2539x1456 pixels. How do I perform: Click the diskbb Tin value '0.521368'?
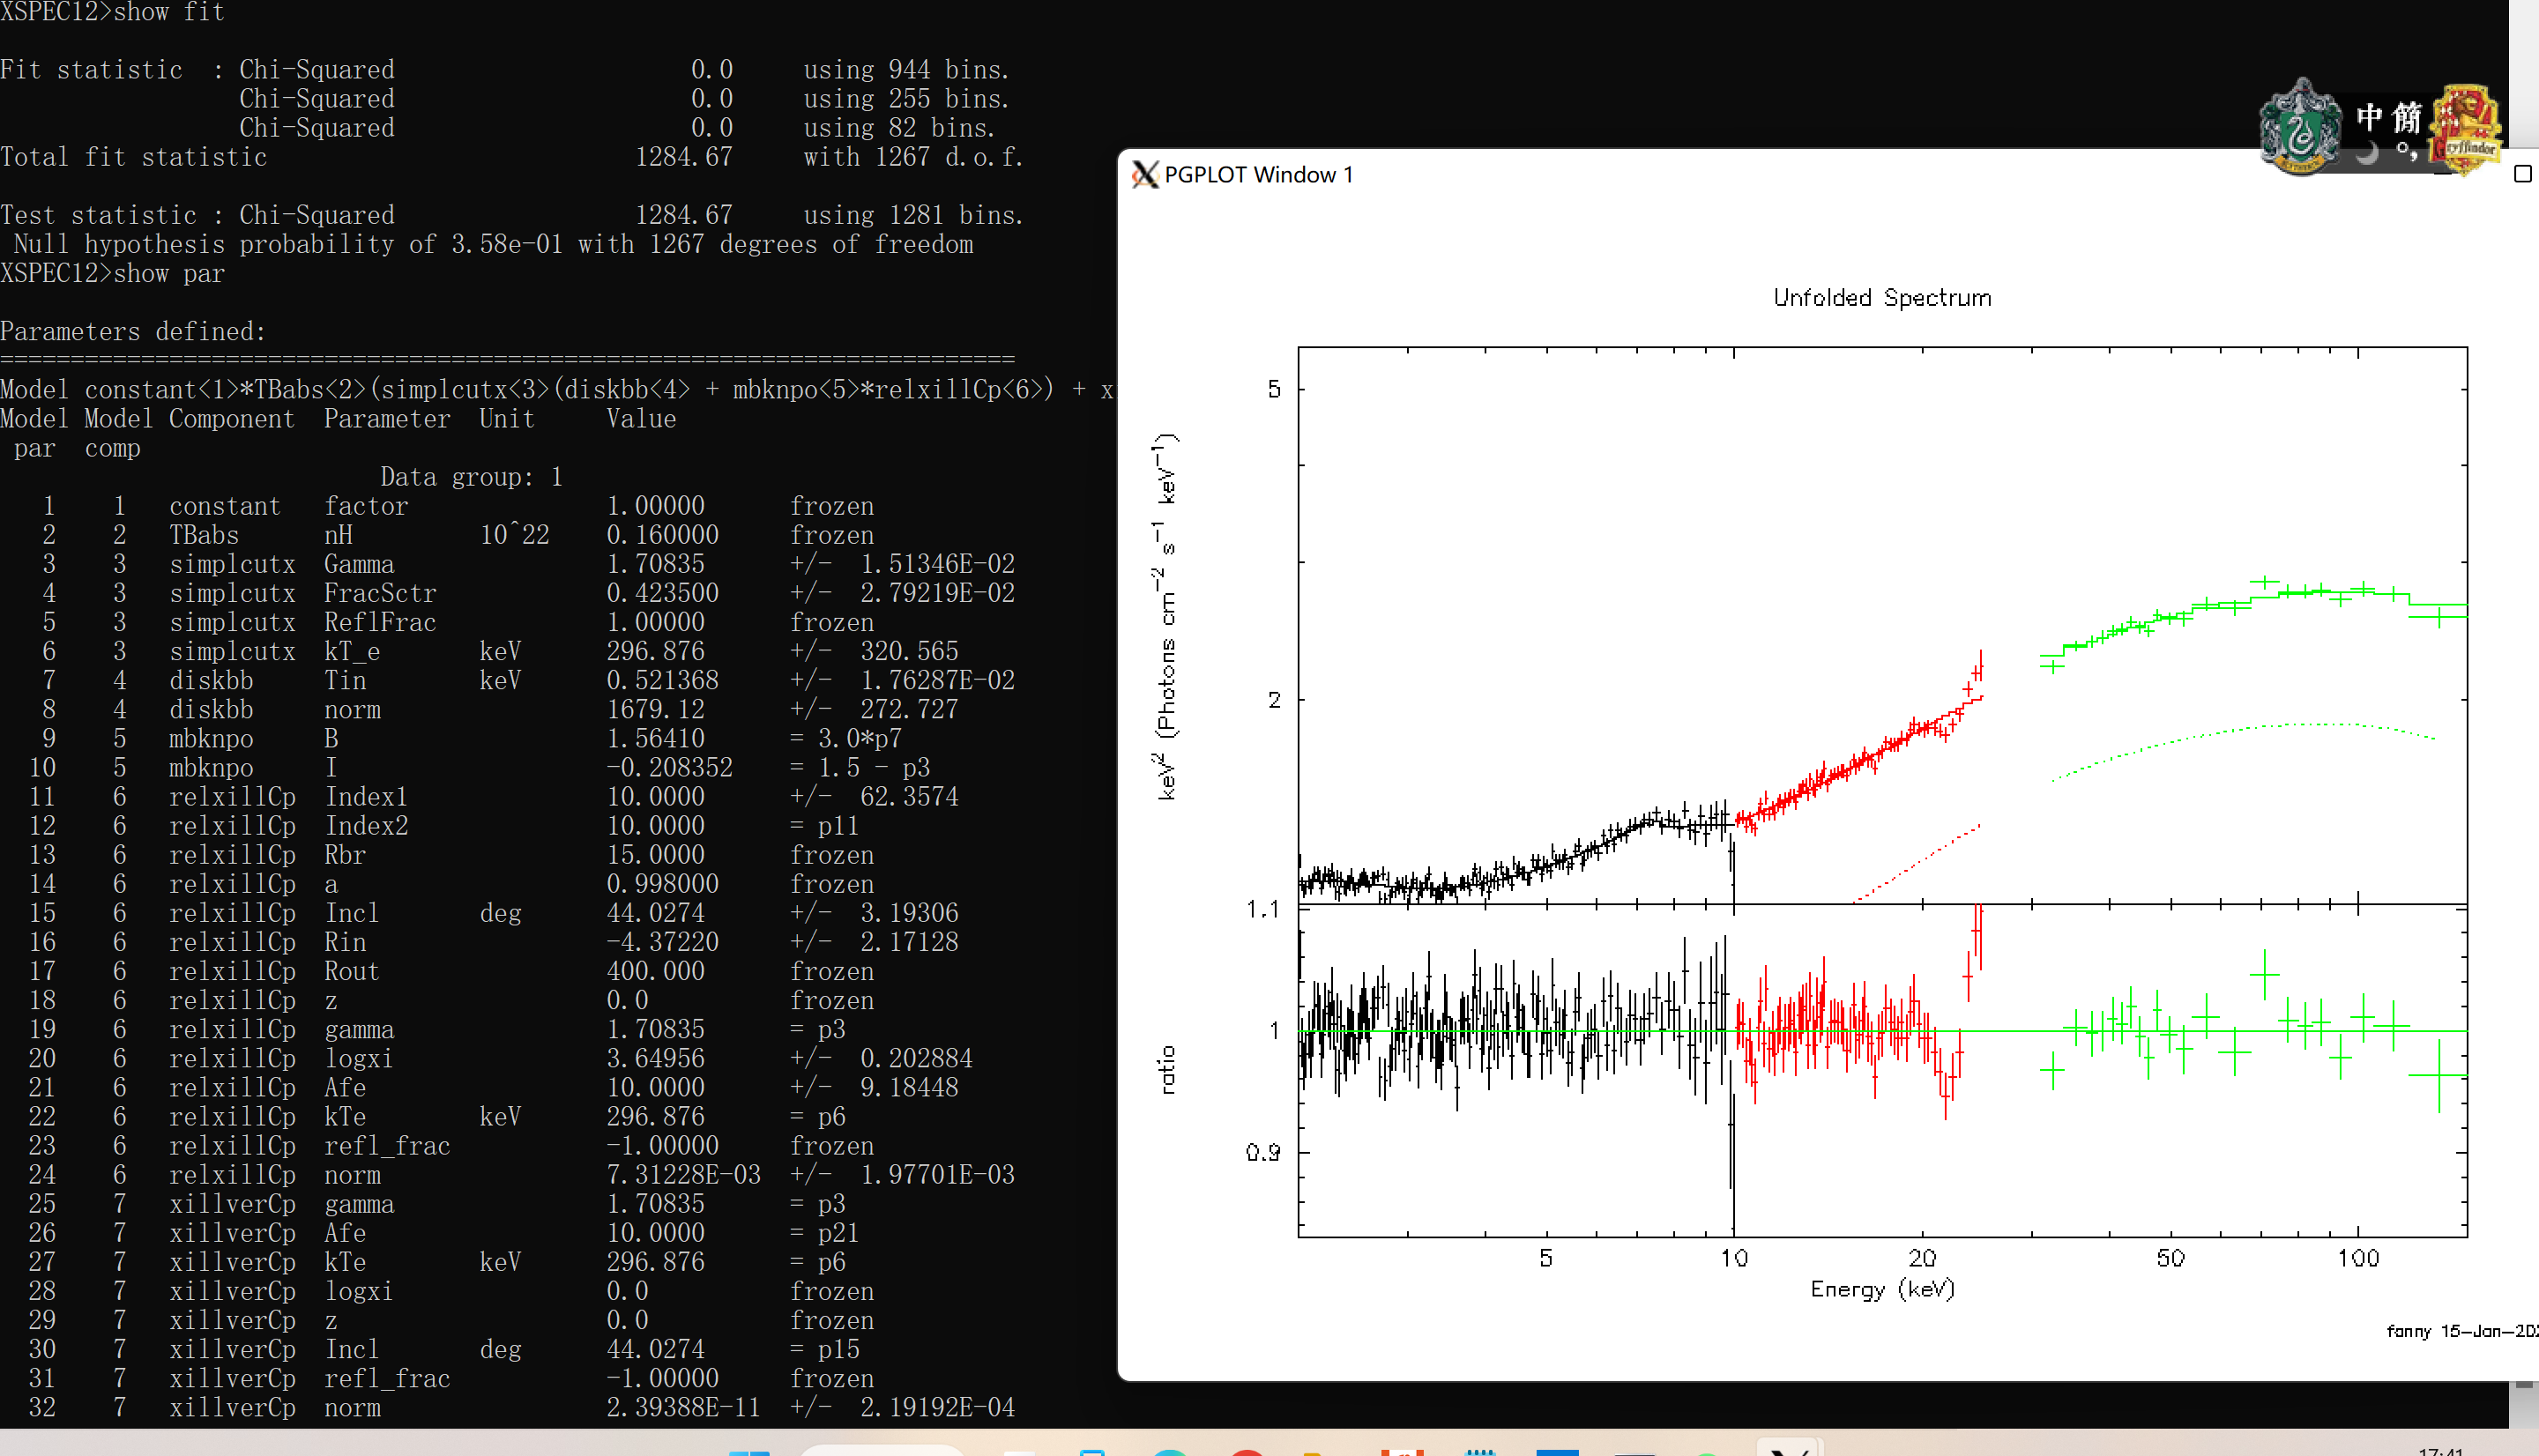662,680
